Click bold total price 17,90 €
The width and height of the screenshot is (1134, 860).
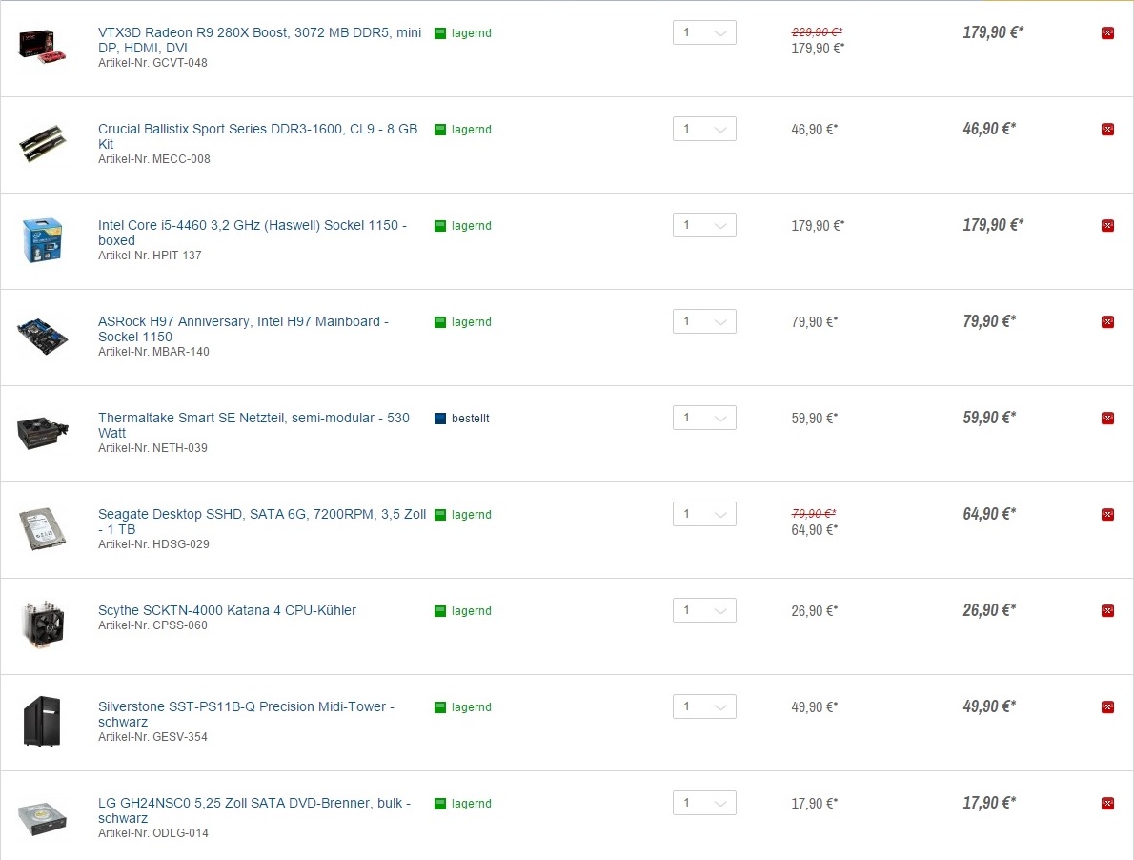tap(988, 802)
